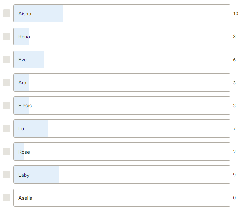The image size is (245, 209).
Task: Mark the Rose checkbox
Action: coord(7,152)
